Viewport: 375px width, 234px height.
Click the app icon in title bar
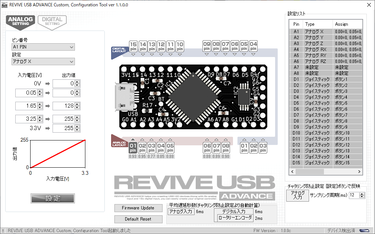(x=4, y=5)
